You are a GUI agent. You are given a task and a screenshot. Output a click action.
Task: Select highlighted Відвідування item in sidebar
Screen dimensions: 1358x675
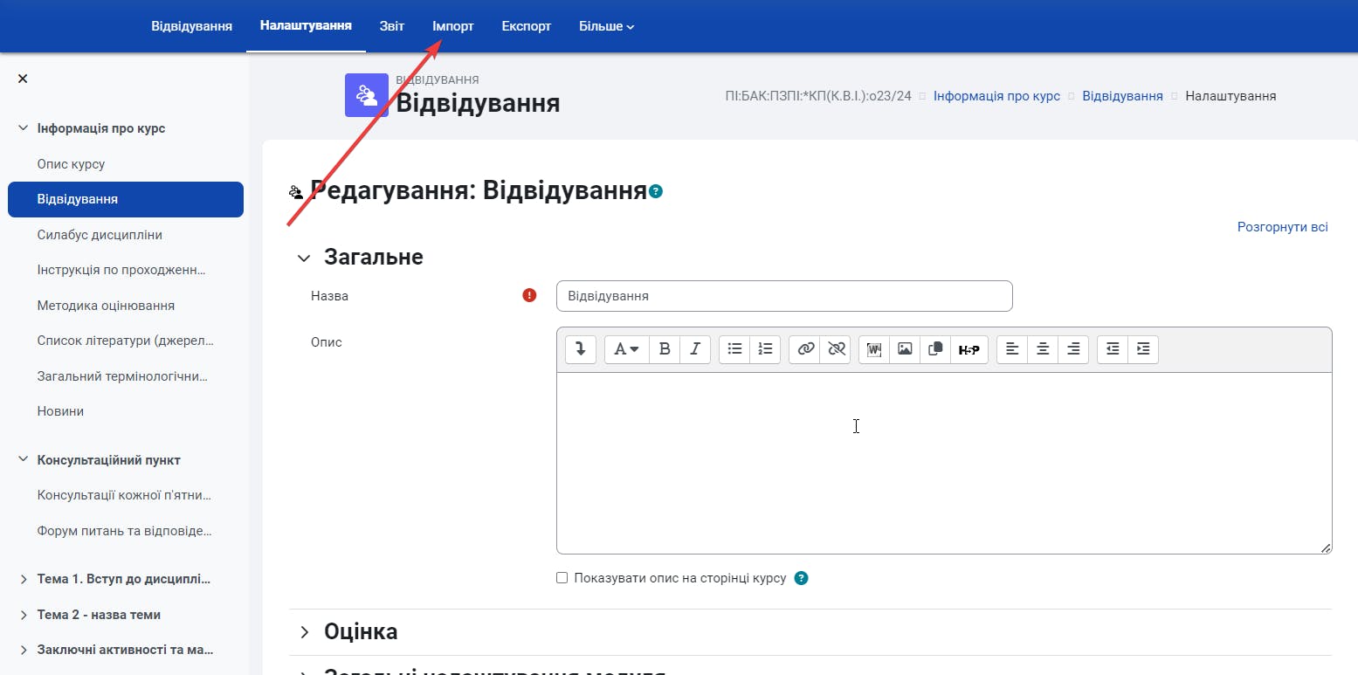[126, 199]
